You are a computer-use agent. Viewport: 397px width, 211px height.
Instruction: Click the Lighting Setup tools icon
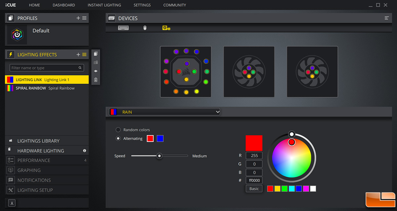(x=11, y=190)
